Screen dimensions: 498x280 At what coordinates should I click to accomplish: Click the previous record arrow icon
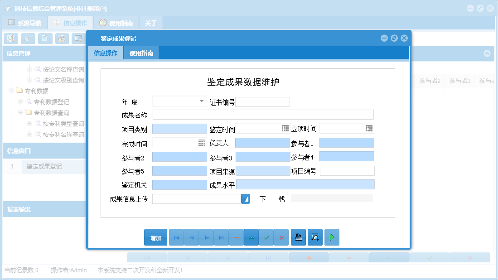coord(191,237)
